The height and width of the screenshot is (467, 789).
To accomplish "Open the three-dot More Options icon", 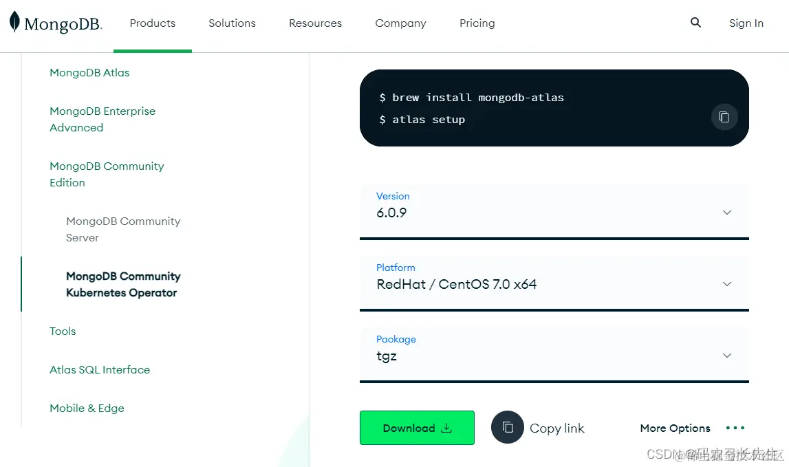I will [x=735, y=428].
